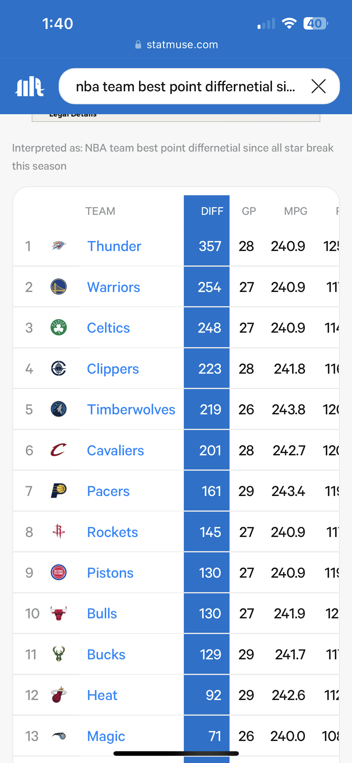Tap the statmuse.com address bar

pos(176,45)
